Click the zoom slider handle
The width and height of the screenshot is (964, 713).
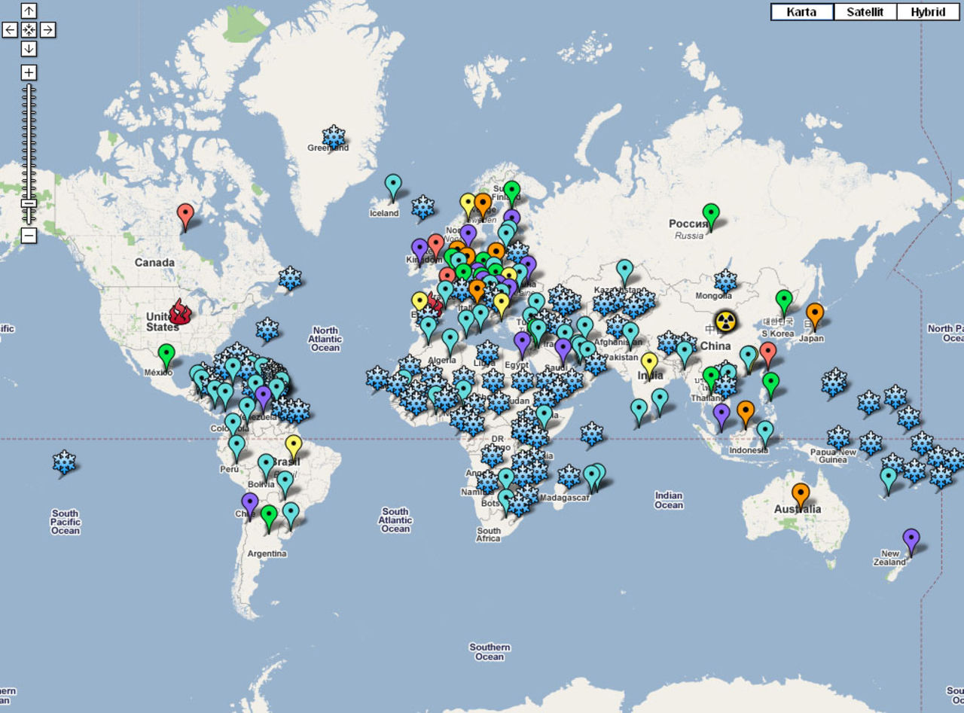point(29,203)
